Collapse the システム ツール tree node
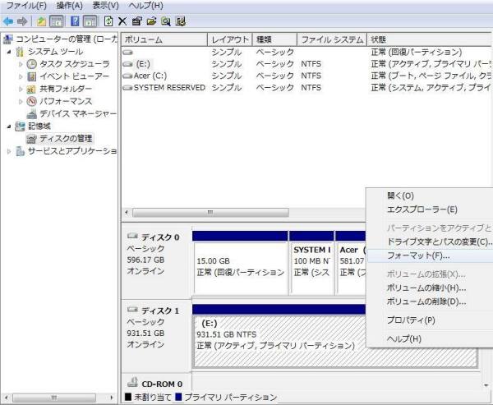 click(9, 52)
